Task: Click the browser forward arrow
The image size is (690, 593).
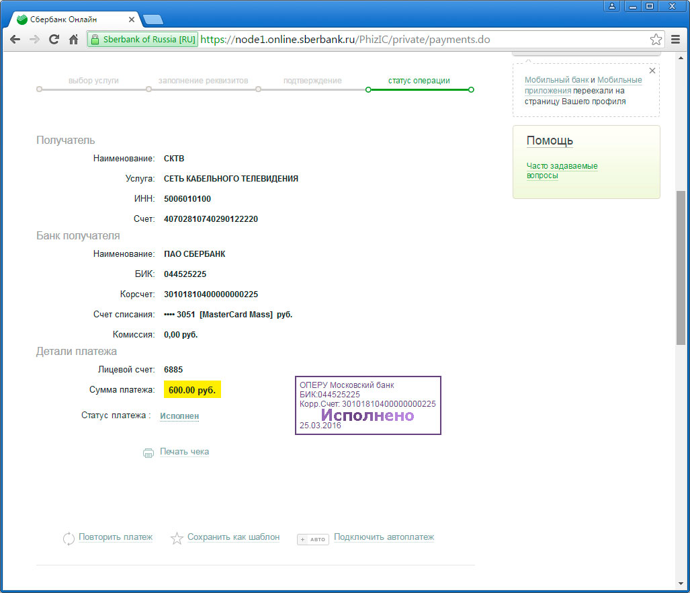Action: tap(34, 40)
